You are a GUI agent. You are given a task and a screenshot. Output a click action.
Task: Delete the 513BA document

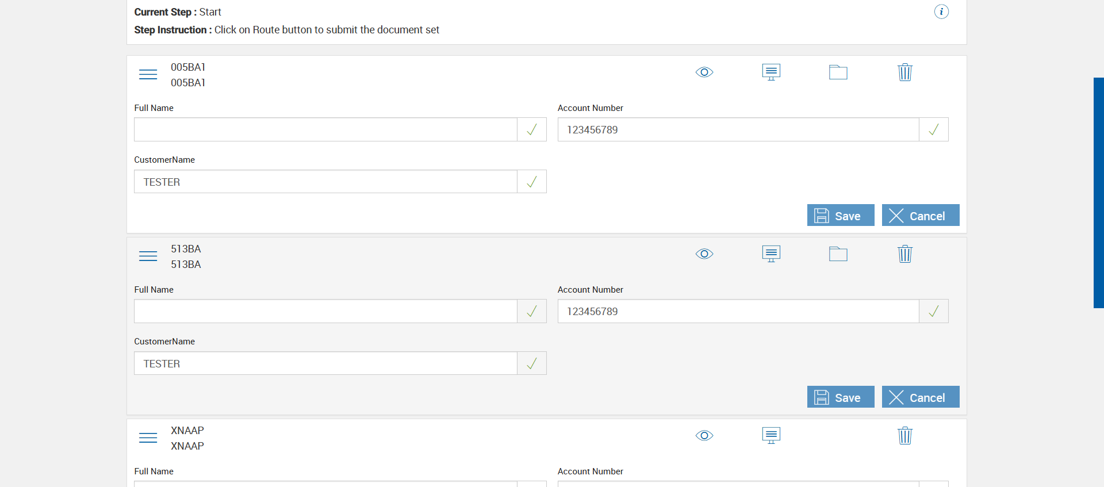(x=904, y=254)
